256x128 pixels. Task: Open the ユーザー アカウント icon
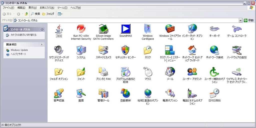(192, 72)
